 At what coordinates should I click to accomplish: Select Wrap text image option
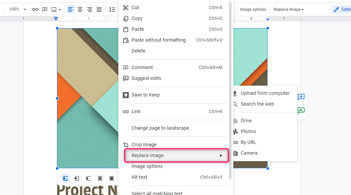coord(77,178)
